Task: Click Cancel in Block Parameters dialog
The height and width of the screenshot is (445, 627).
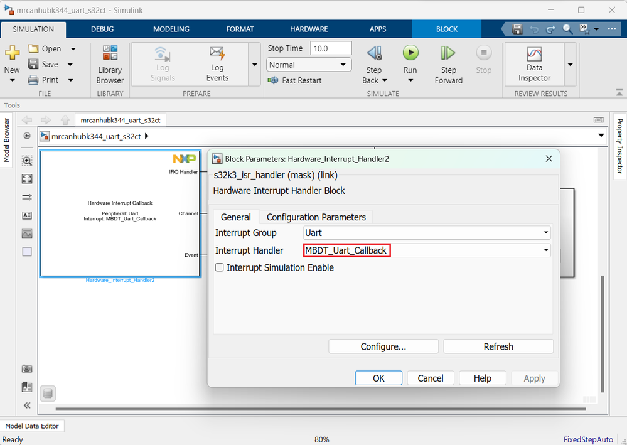Action: [x=431, y=378]
